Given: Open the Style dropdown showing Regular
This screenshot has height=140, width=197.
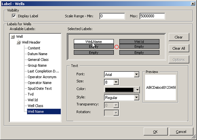Looking at the screenshot, I should click(137, 98).
